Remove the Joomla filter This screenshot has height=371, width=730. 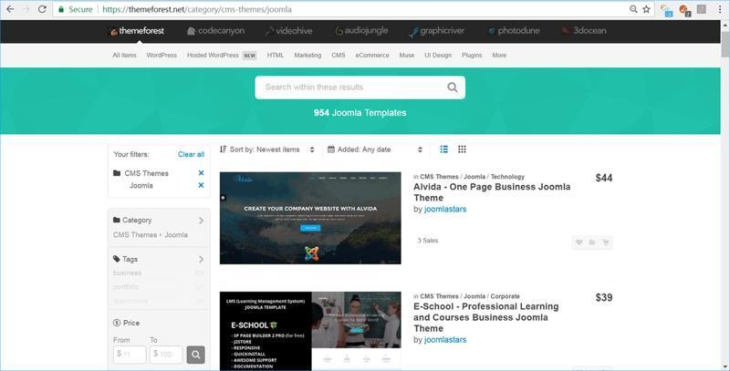pyautogui.click(x=201, y=185)
